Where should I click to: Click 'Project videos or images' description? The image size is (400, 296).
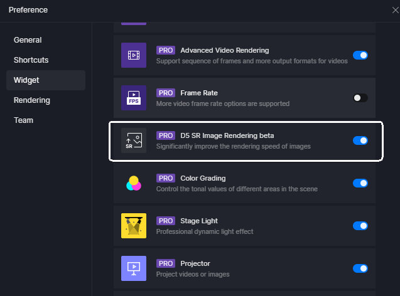click(193, 274)
